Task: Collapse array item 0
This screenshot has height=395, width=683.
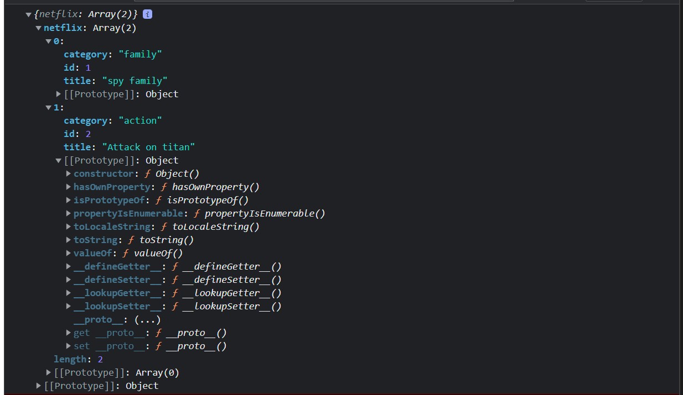Action: (x=49, y=41)
